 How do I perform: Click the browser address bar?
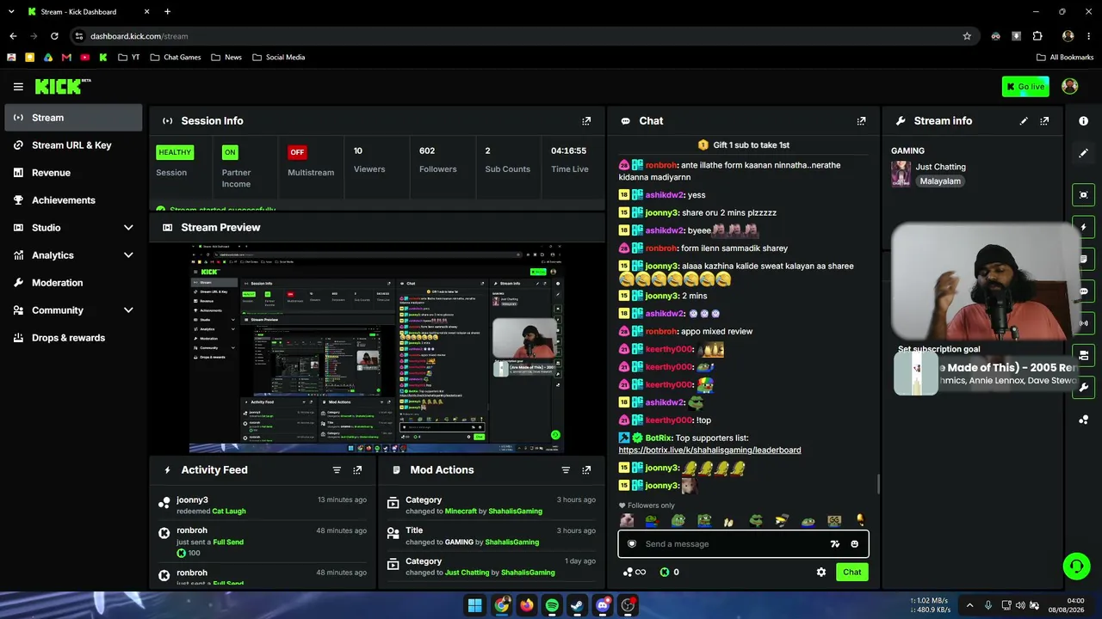pos(517,36)
